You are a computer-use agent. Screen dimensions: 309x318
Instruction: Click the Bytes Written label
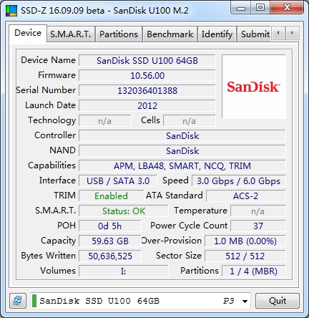coord(49,256)
